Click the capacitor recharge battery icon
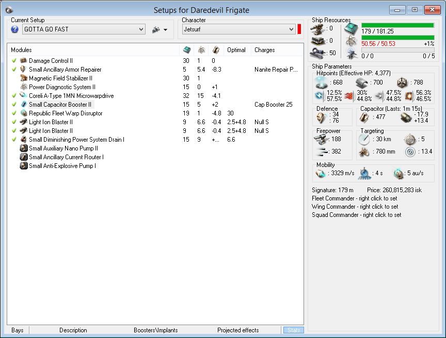Screen dimensions: 446x338 pos(406,117)
